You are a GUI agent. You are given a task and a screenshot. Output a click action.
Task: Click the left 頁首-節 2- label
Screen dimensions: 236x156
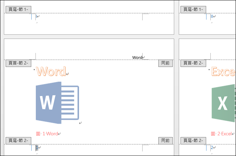point(18,63)
